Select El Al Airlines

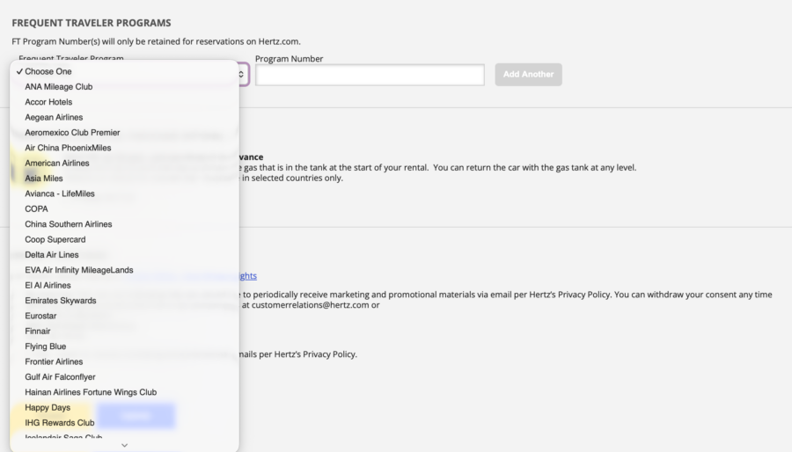tap(124, 286)
